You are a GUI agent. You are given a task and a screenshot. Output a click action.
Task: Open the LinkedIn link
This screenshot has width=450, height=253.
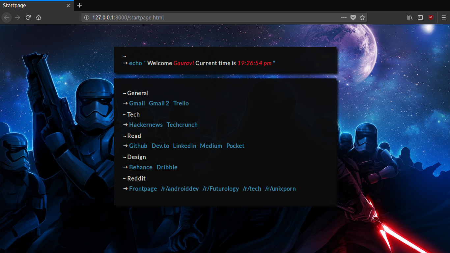click(x=184, y=146)
